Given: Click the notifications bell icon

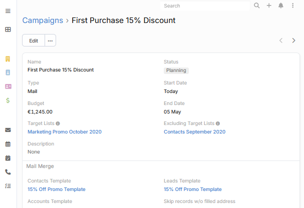Looking at the screenshot, I should [x=281, y=6].
